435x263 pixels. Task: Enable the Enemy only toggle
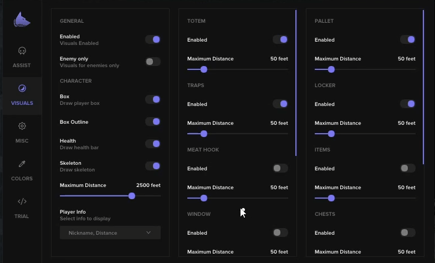tap(153, 62)
